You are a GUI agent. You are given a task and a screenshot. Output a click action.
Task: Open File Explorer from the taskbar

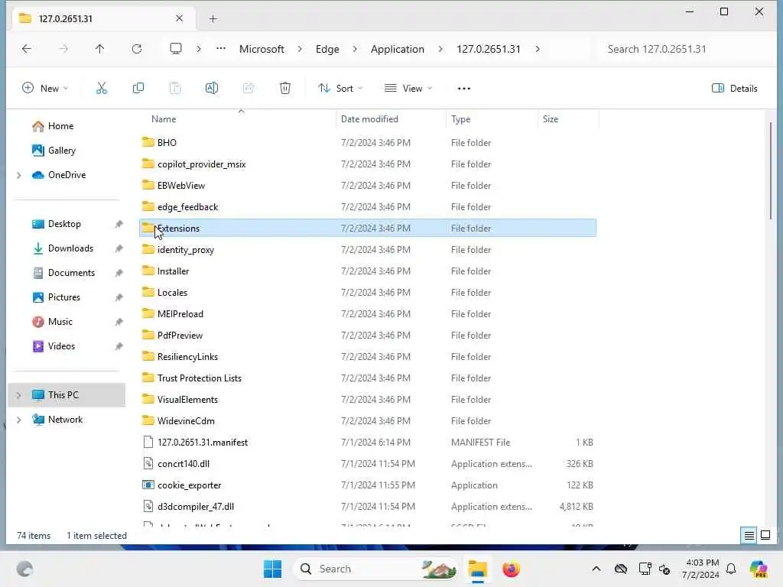point(477,569)
